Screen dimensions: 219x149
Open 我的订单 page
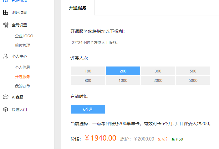pos(23,86)
